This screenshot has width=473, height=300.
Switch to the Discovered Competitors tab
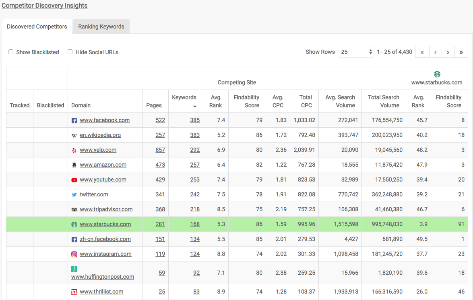(37, 27)
